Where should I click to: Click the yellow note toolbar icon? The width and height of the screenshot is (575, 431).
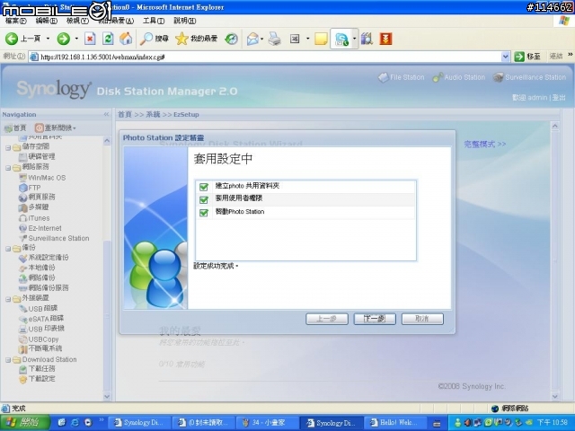[x=321, y=39]
